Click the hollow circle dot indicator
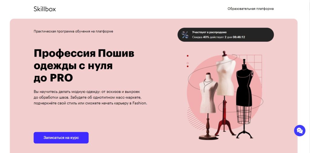The height and width of the screenshot is (153, 310). [188, 63]
